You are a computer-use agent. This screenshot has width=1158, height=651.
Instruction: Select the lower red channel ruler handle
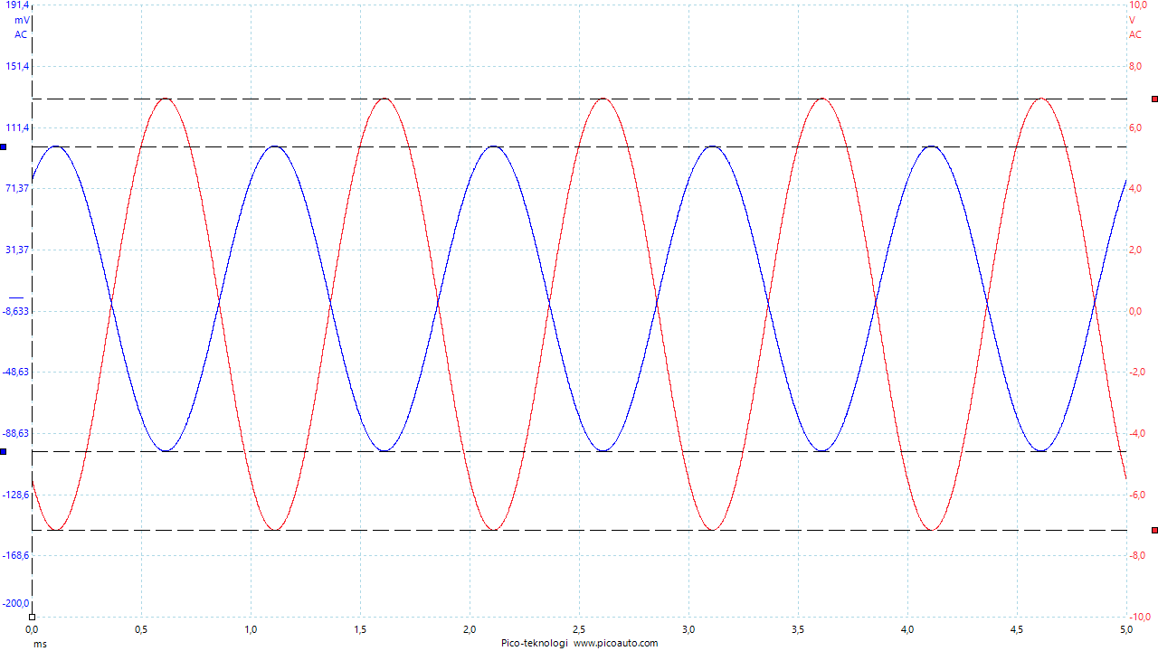coord(1154,530)
